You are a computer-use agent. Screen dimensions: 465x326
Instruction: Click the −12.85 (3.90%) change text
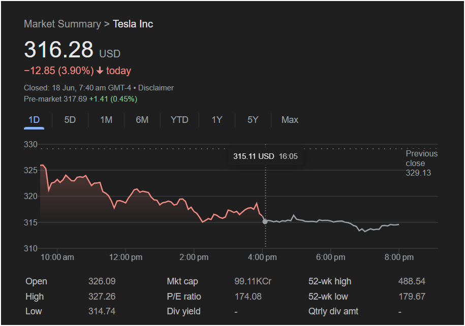59,71
